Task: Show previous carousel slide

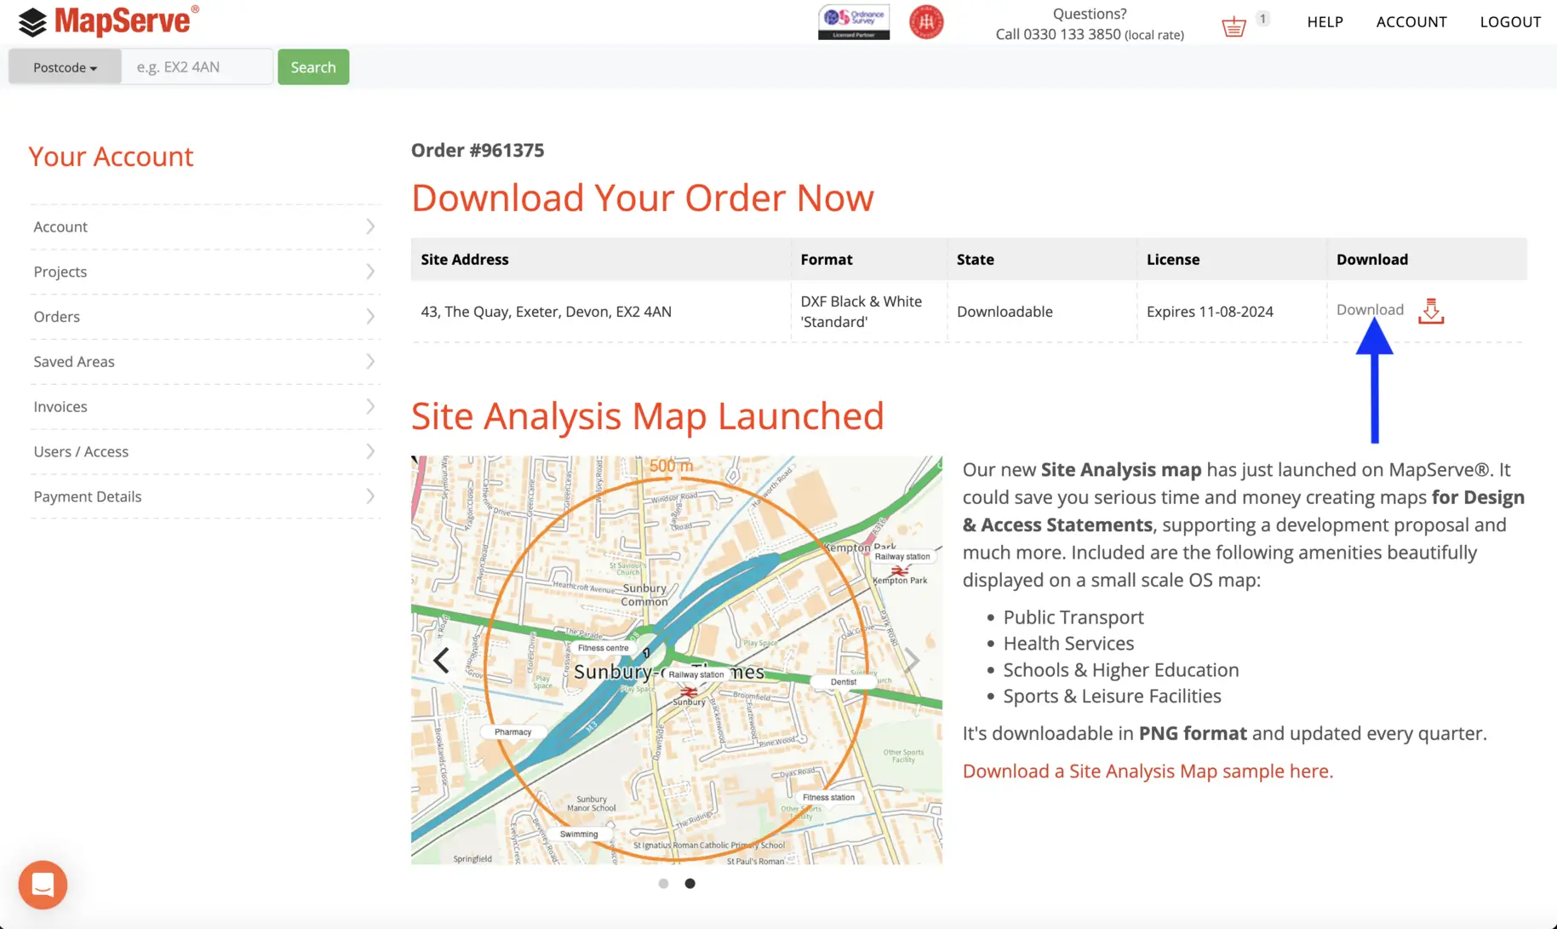Action: coord(441,660)
